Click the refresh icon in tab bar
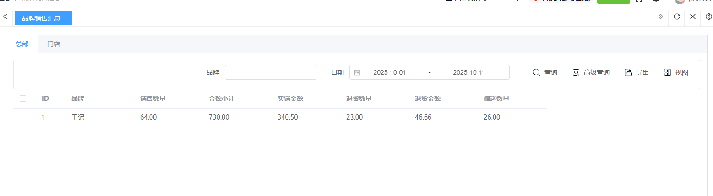Screen dimensions: 713x196 (x=677, y=17)
